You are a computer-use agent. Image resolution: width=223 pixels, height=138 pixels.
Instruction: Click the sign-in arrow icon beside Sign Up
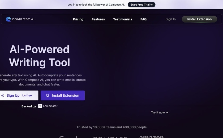click(3, 96)
